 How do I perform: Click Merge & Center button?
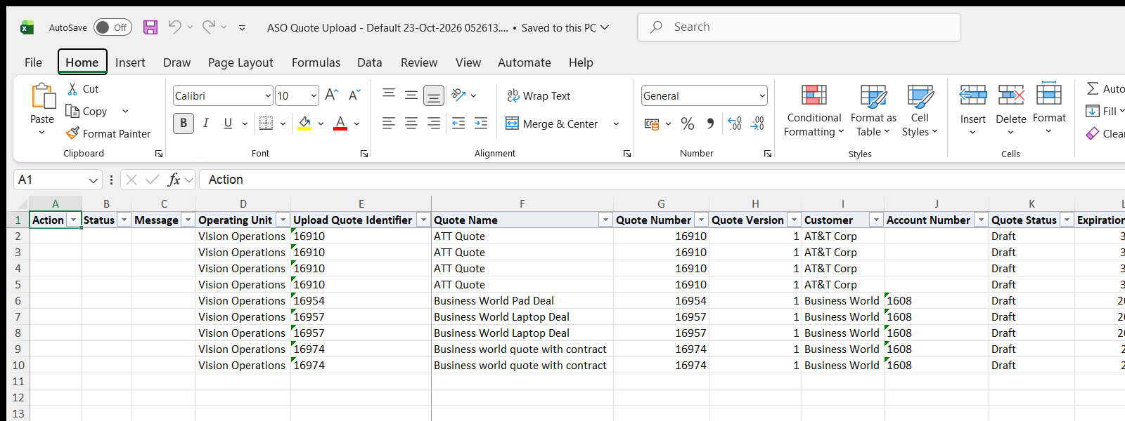[x=552, y=124]
